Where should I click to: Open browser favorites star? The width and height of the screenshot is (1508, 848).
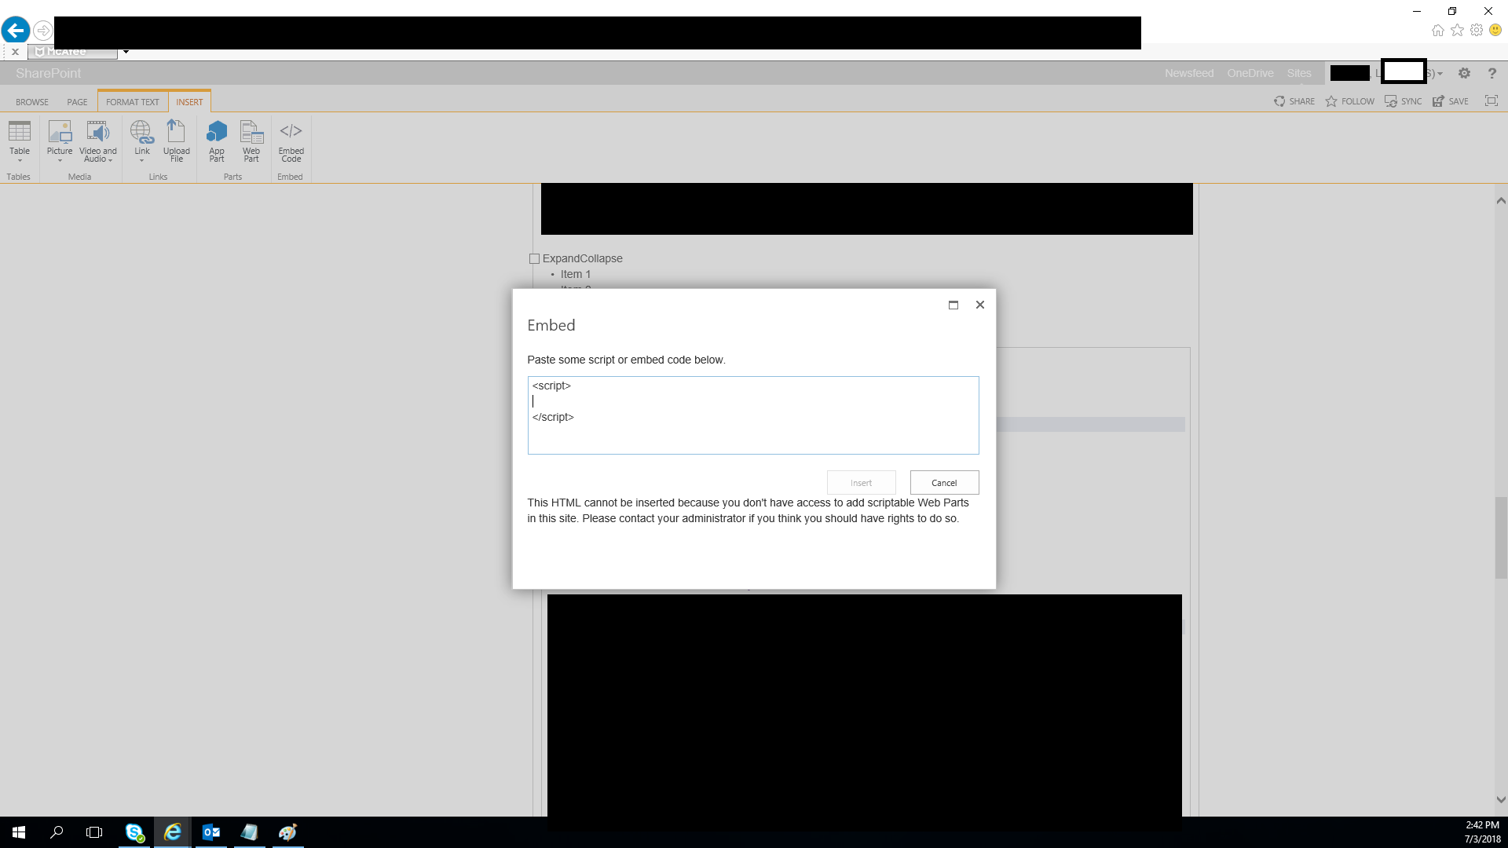click(1457, 31)
